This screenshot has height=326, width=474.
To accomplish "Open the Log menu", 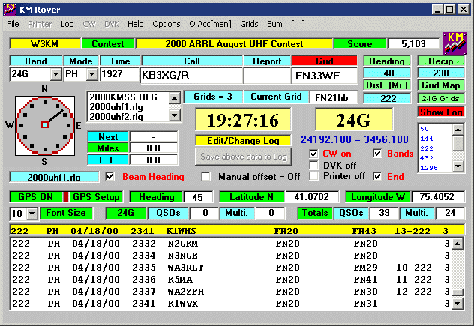I will coord(67,24).
